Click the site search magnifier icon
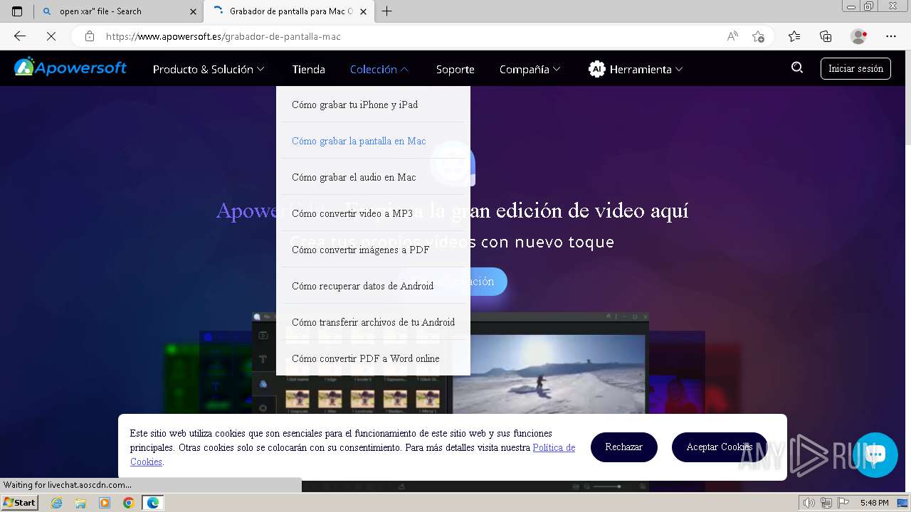Viewport: 911px width, 512px height. pyautogui.click(x=797, y=68)
